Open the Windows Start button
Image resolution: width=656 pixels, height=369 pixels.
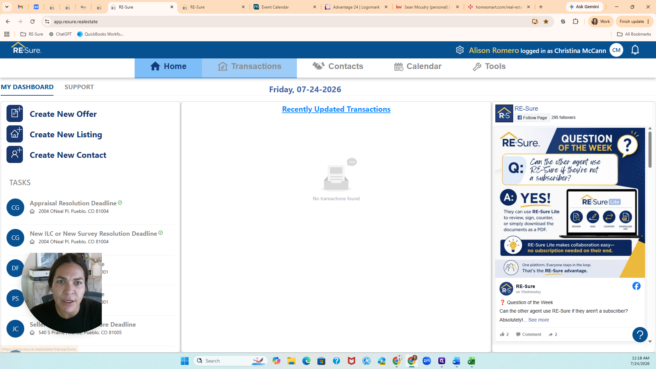coord(185,361)
